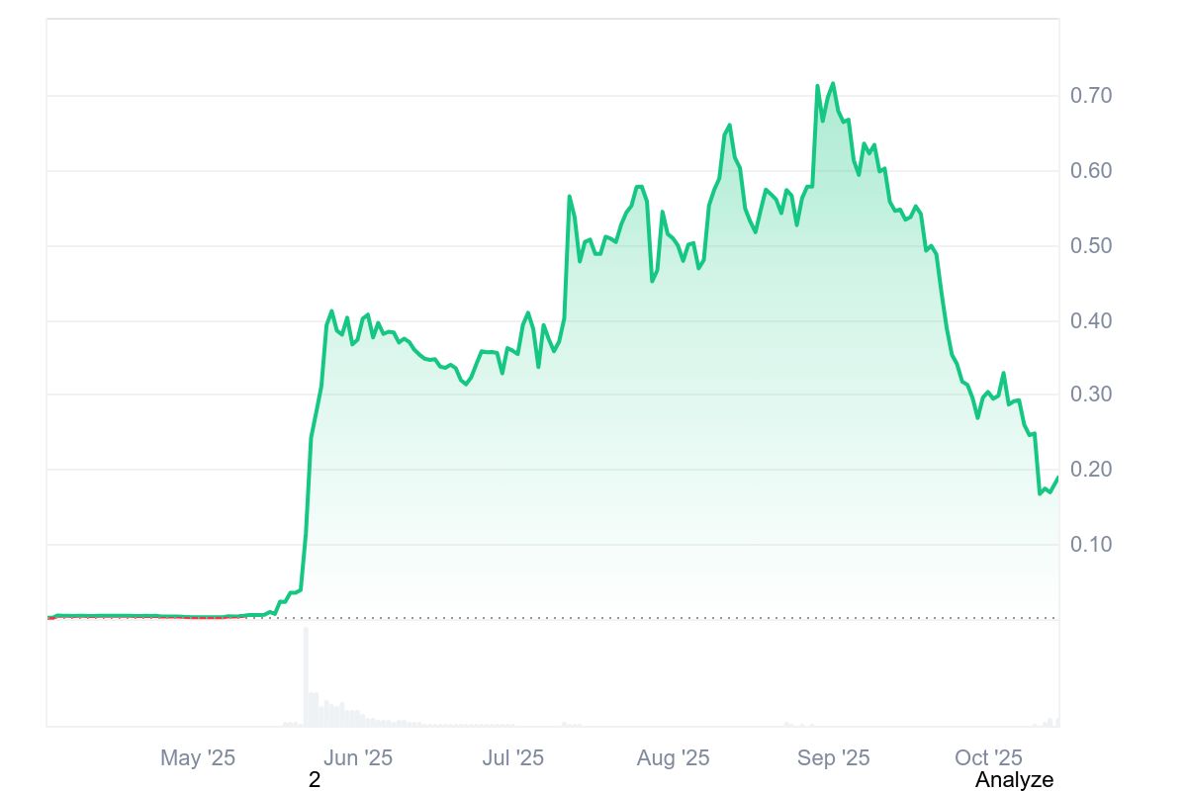Screen dimensions: 1187x791
Task: Click the 0.20 price axis label
Action: click(x=1091, y=470)
